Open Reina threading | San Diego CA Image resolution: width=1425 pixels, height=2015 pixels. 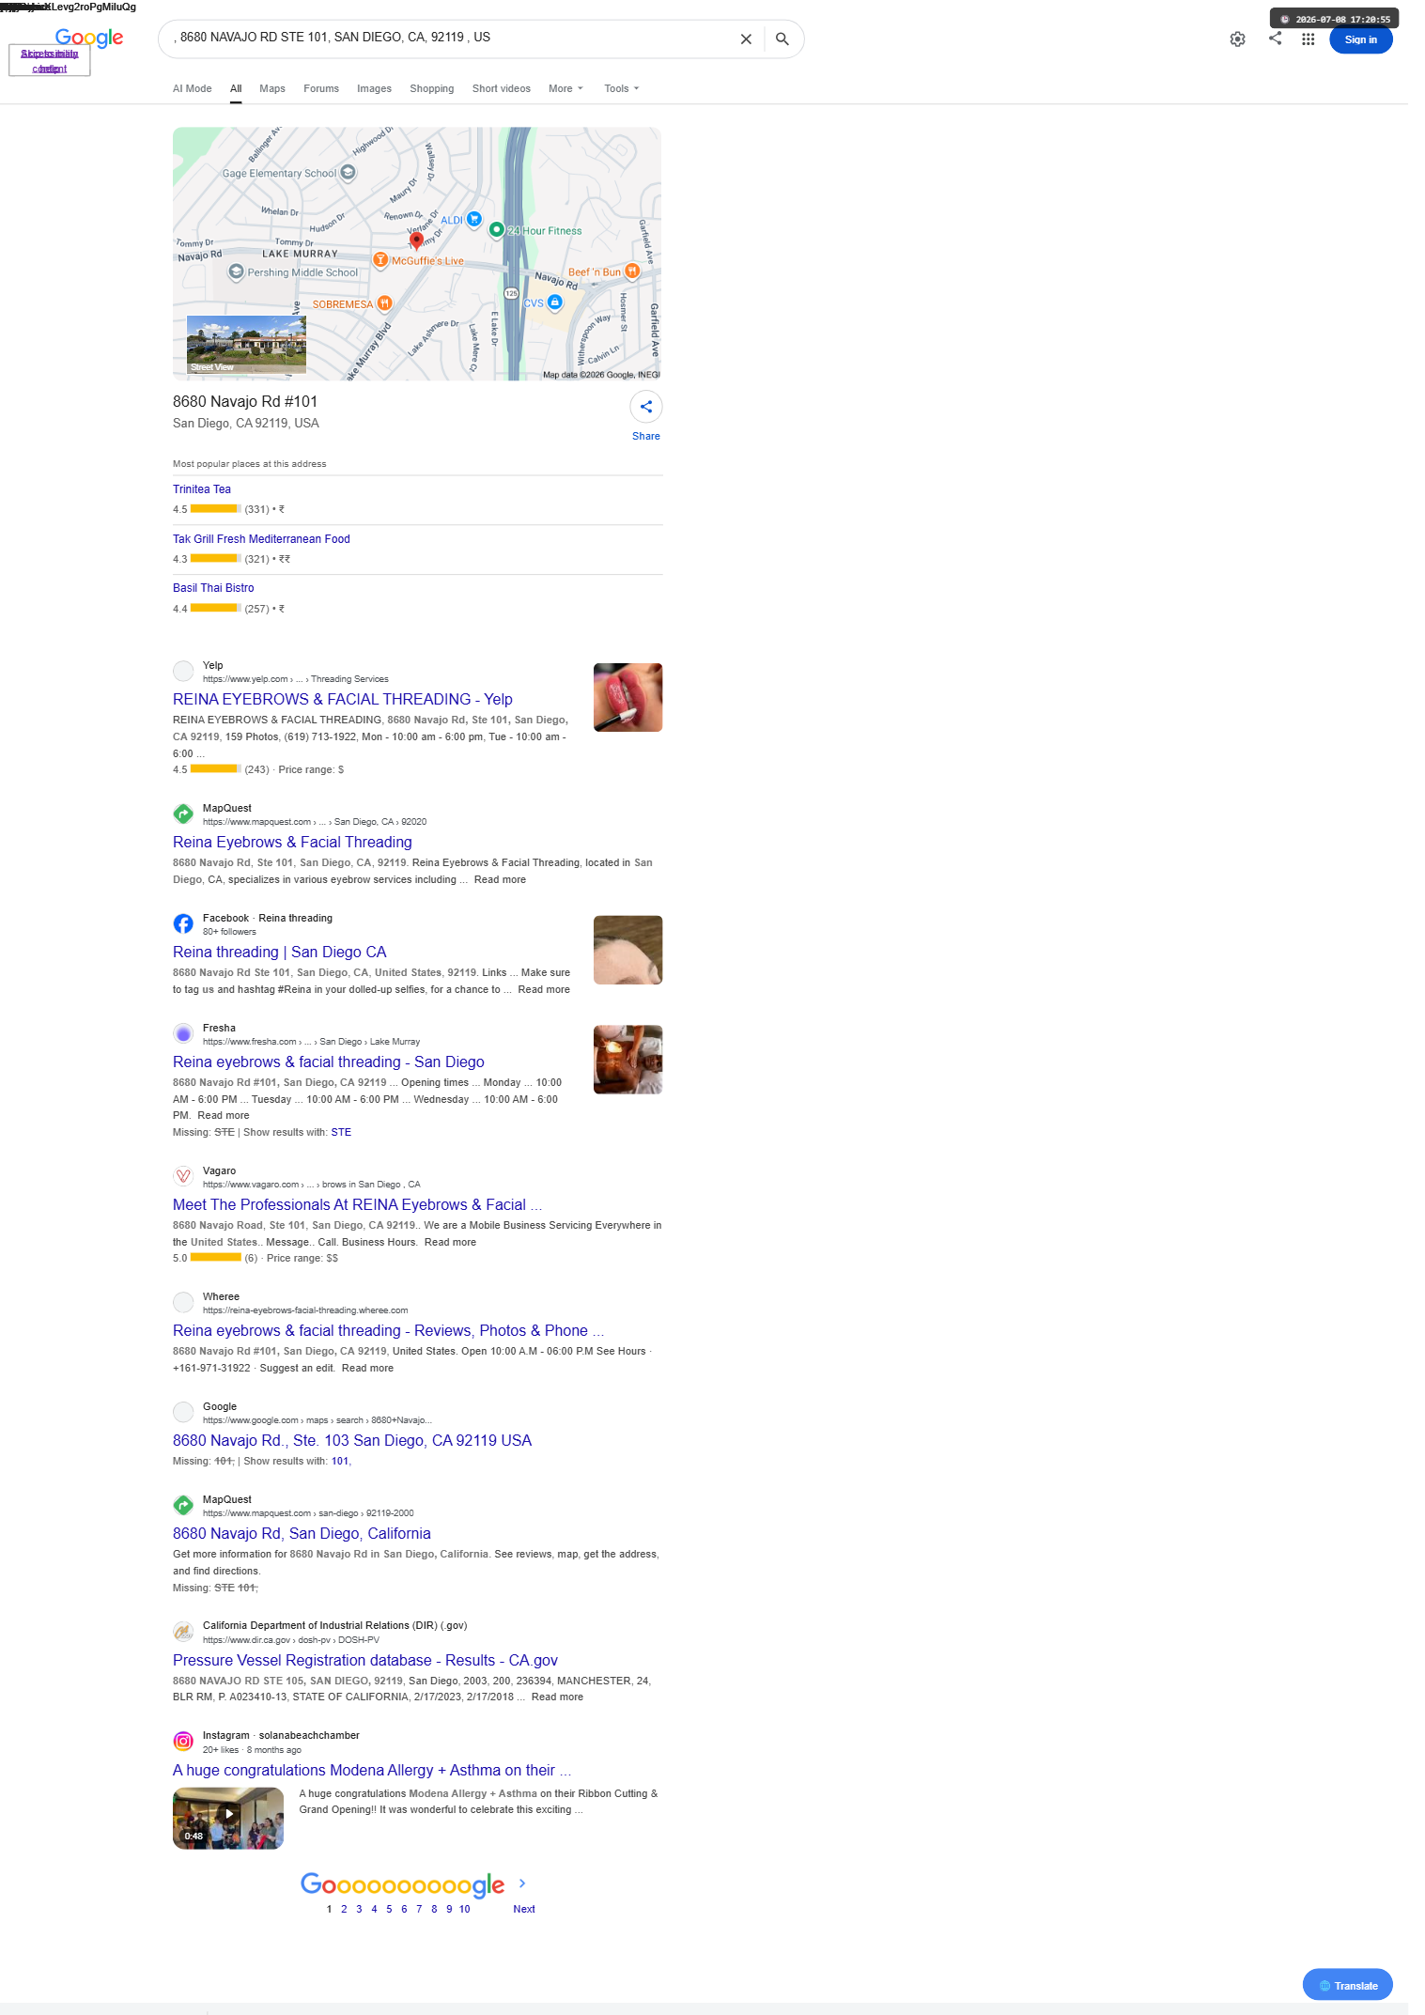pyautogui.click(x=280, y=952)
